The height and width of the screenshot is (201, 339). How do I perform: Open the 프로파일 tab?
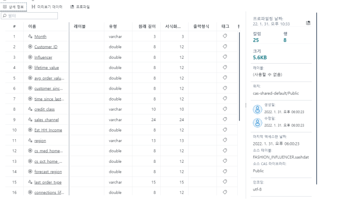click(x=80, y=7)
